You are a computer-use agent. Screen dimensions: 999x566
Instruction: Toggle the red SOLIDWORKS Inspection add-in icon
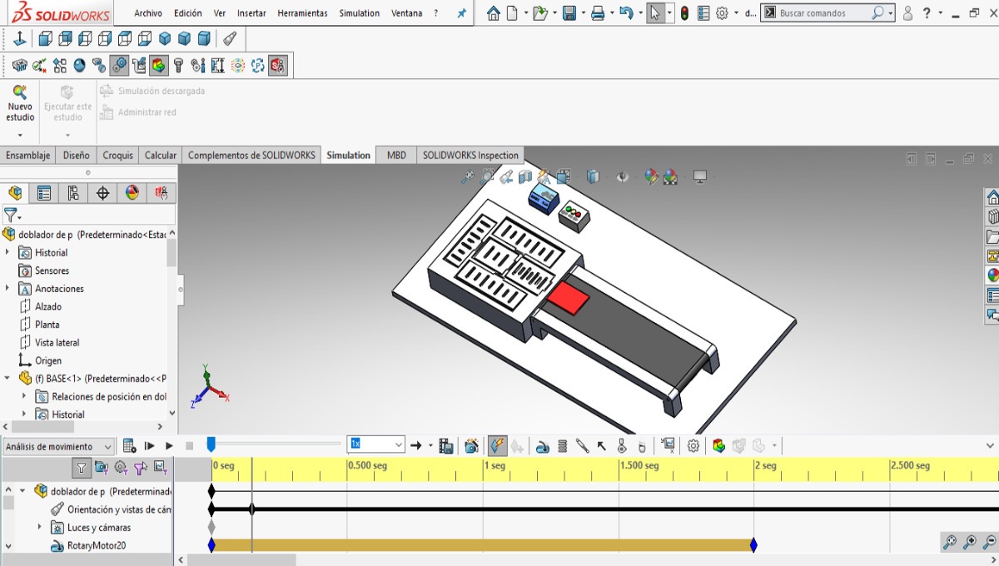tap(278, 65)
